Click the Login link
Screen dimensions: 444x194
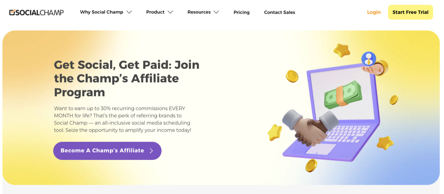[x=374, y=12]
